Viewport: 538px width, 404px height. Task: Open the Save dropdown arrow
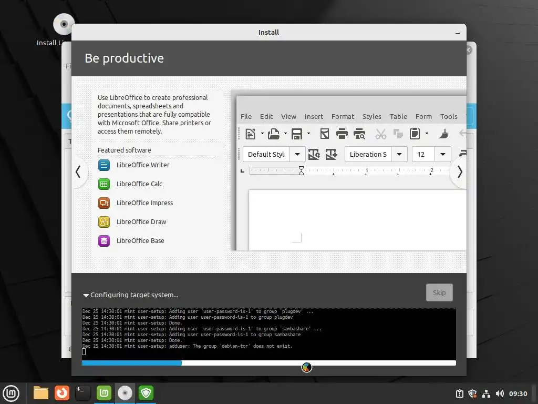click(x=308, y=134)
